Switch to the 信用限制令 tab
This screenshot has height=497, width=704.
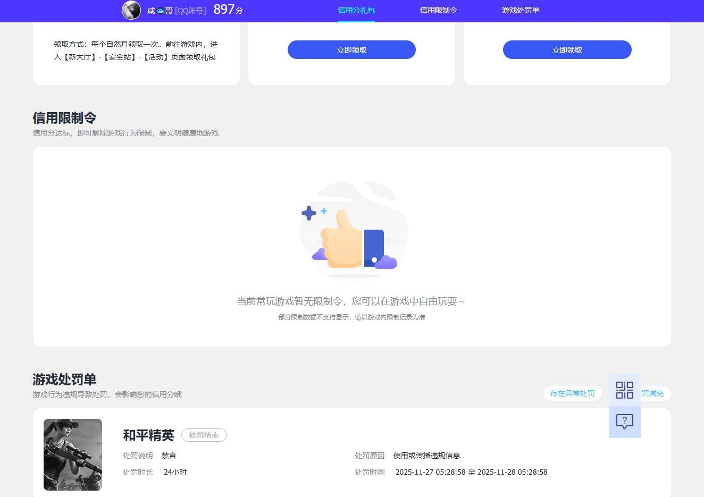point(438,10)
